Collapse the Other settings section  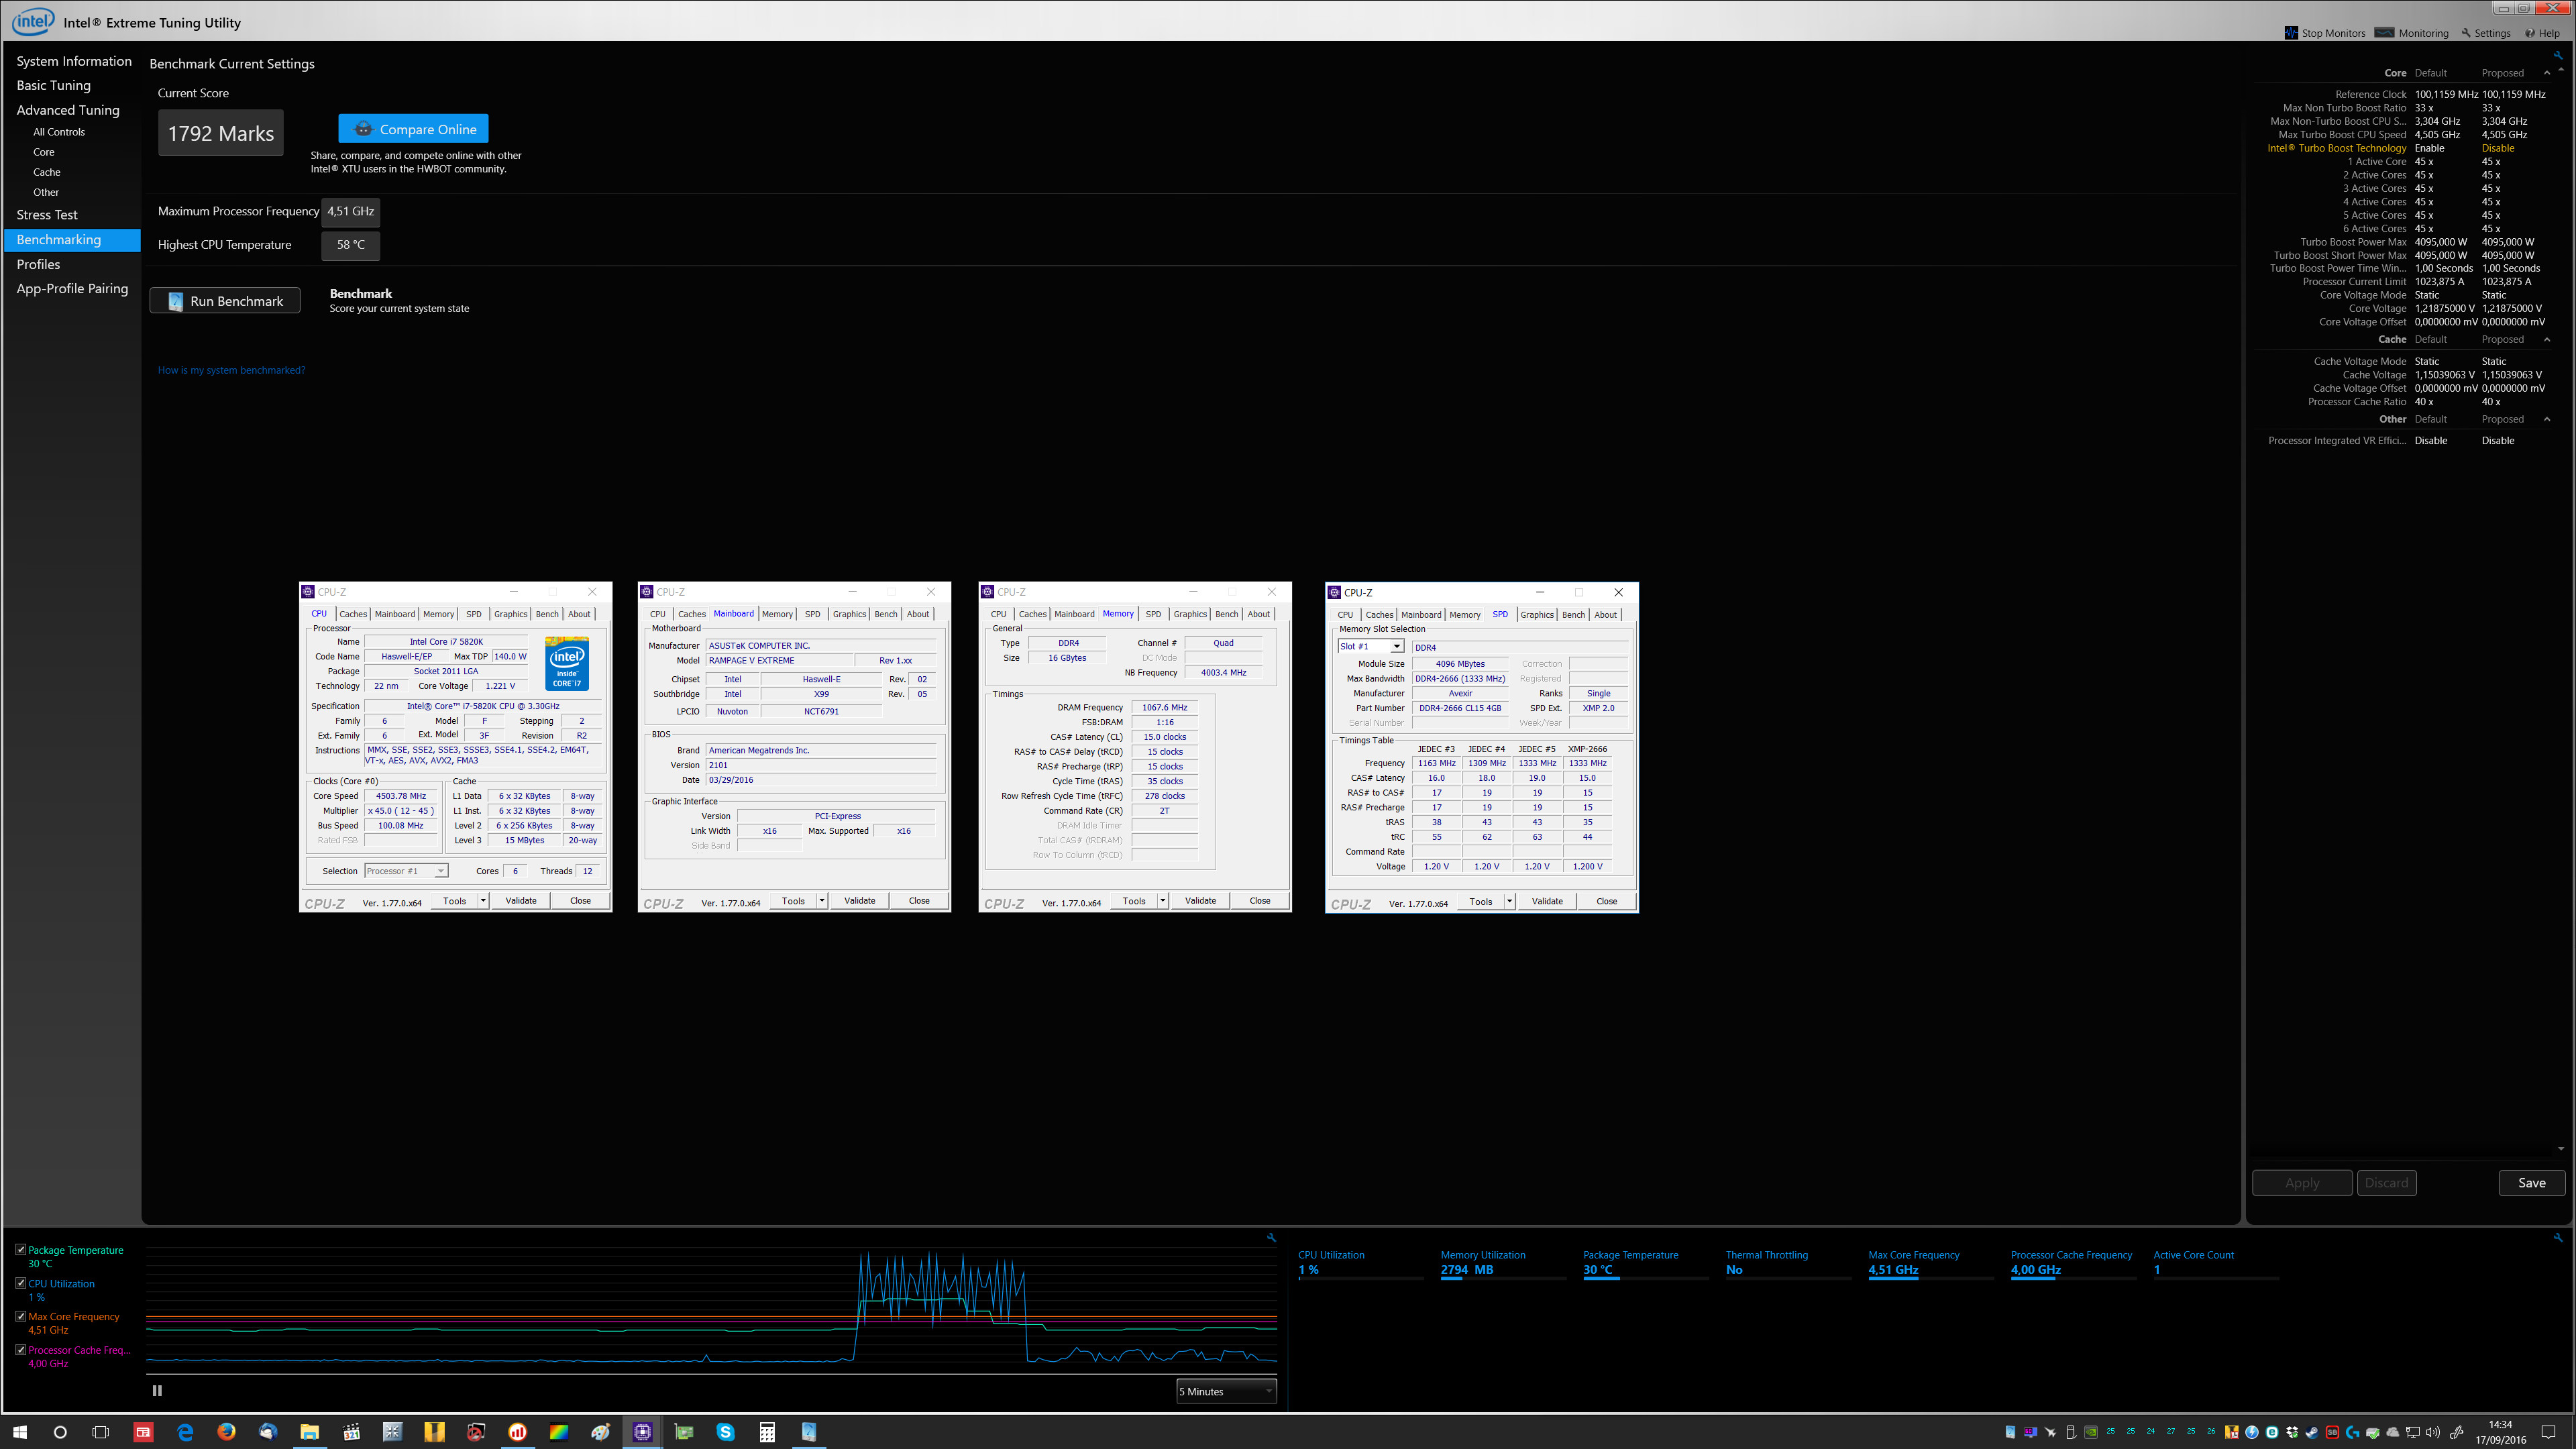point(2546,419)
